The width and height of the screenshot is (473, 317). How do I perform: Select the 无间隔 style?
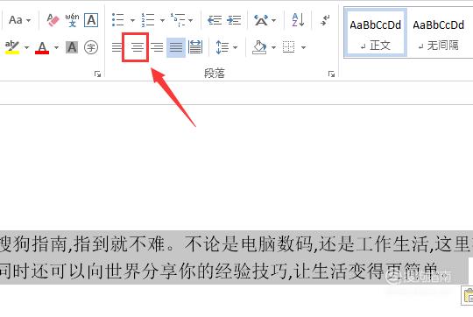(438, 33)
